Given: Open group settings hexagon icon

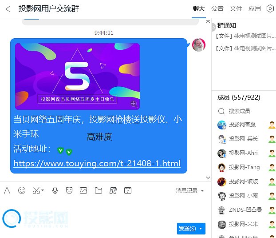Looking at the screenshot, I should pos(270,8).
